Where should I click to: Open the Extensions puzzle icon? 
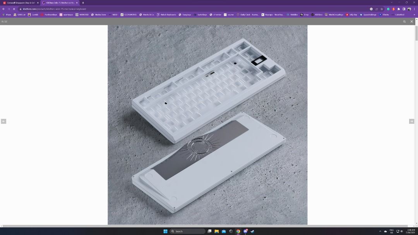399,9
